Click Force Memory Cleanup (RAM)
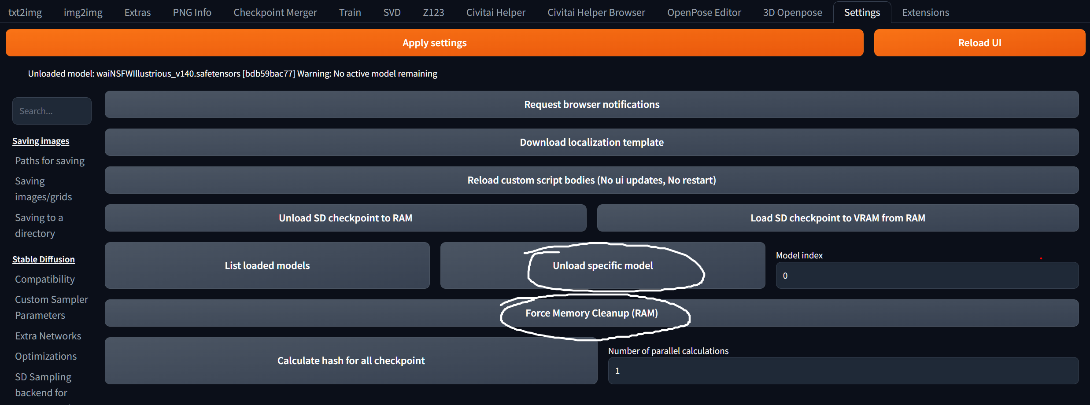The width and height of the screenshot is (1090, 405). click(591, 313)
